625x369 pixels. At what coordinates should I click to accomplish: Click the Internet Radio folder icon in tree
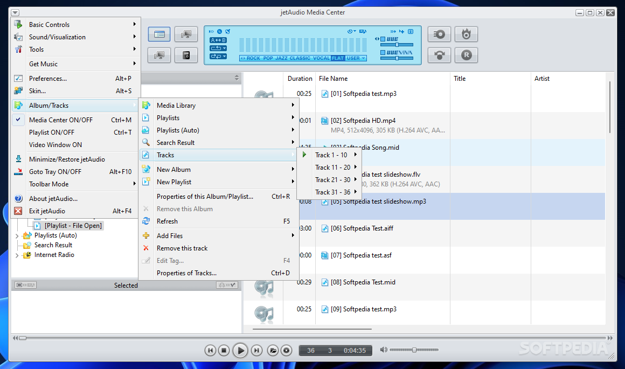point(27,255)
